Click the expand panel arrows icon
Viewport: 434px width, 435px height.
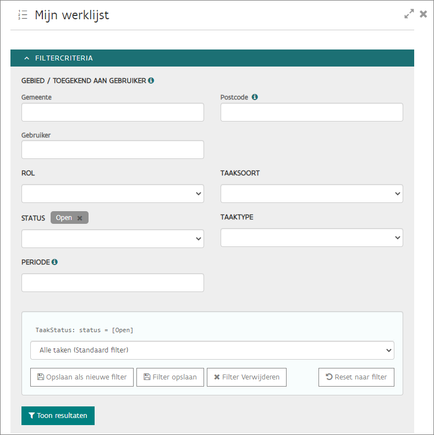pyautogui.click(x=409, y=14)
